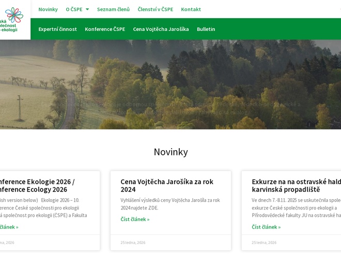Open article title Cena Vojtěcha Jarošíka za rok 2024
This screenshot has width=341, height=258.
[167, 185]
